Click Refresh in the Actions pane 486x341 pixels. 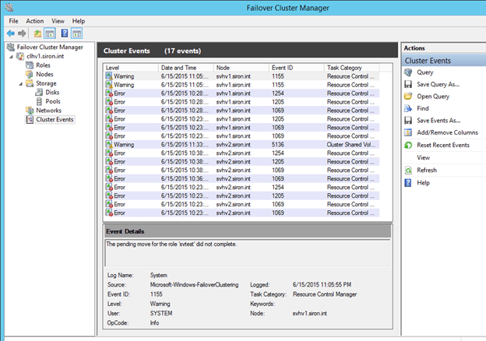427,170
